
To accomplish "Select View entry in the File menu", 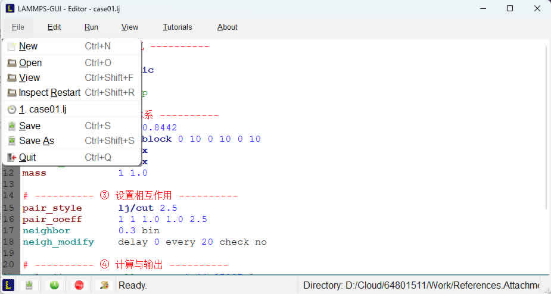I will click(71, 77).
